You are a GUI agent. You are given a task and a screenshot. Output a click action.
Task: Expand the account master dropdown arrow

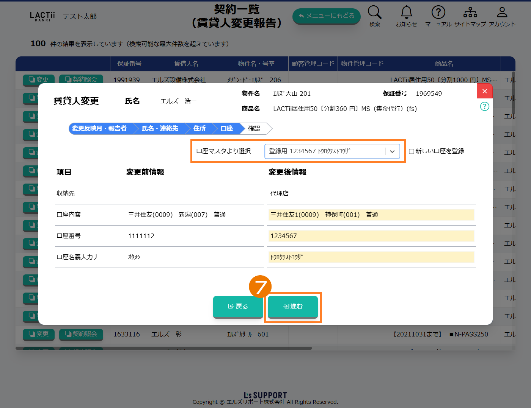pos(392,151)
